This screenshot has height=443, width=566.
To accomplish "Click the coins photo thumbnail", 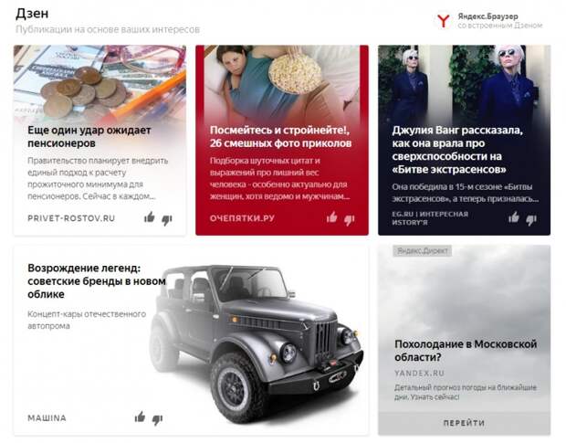I will (x=100, y=82).
